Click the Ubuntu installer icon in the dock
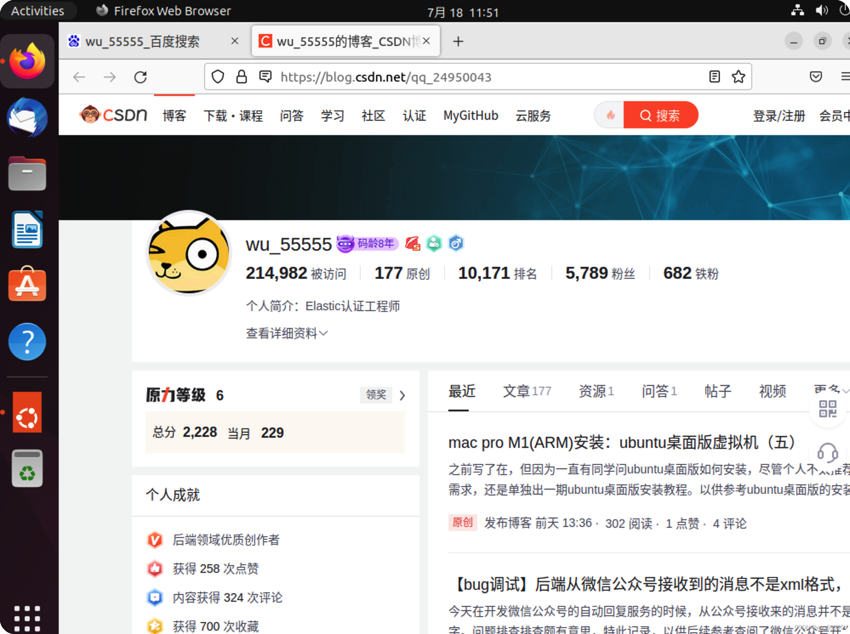Image resolution: width=850 pixels, height=634 pixels. pyautogui.click(x=27, y=412)
